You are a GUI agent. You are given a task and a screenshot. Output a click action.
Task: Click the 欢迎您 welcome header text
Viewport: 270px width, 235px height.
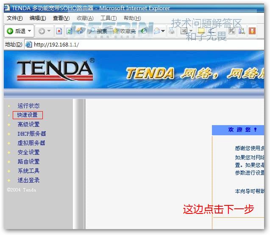click(x=242, y=129)
